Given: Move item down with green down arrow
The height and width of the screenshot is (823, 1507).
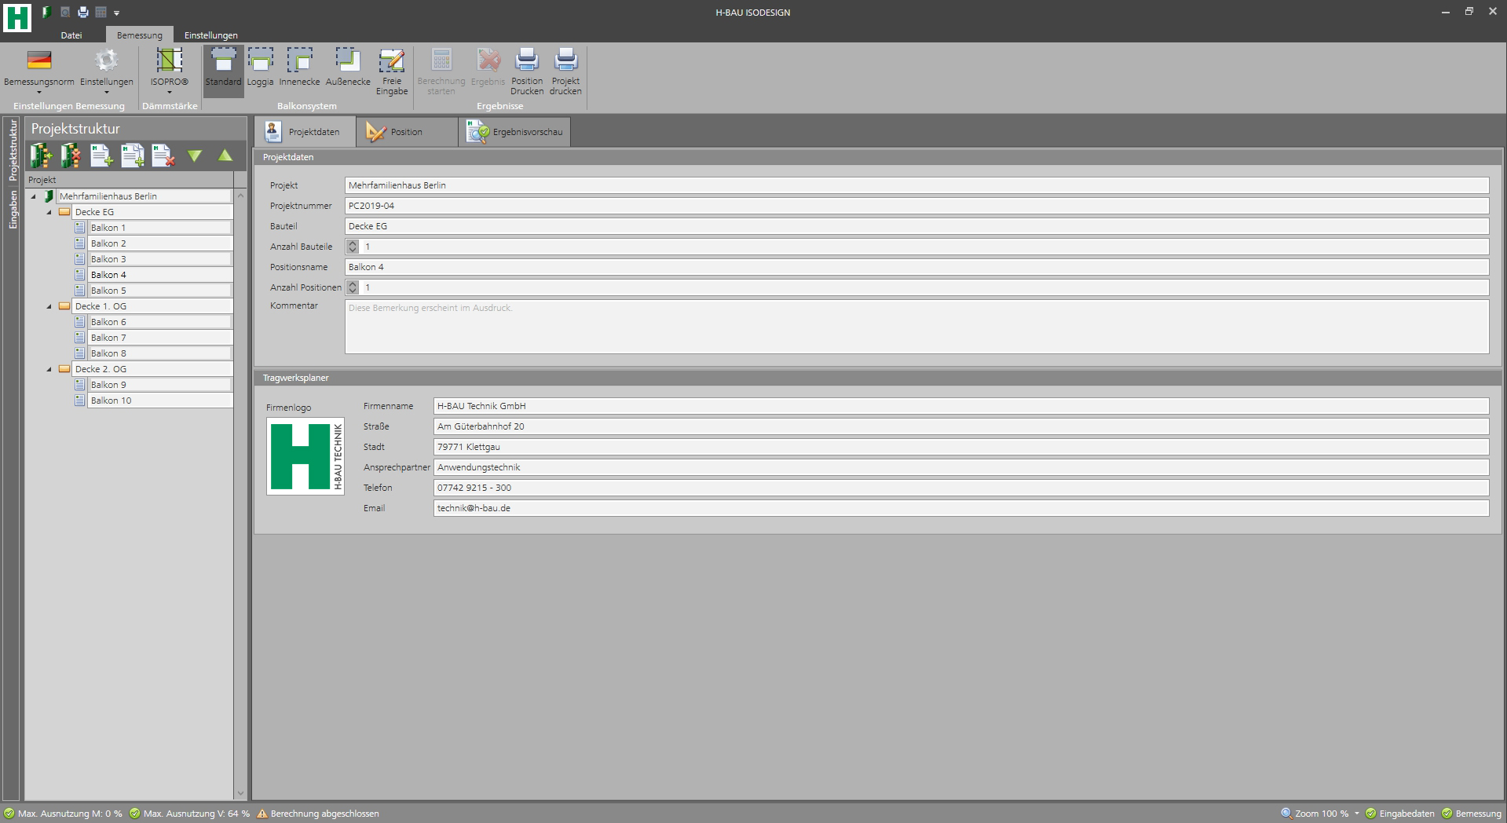Looking at the screenshot, I should (x=194, y=155).
